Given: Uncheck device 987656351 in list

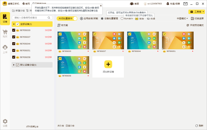Looking at the screenshot, I should click(14, 50).
